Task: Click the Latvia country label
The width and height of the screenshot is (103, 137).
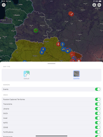Action: [x=20, y=5]
